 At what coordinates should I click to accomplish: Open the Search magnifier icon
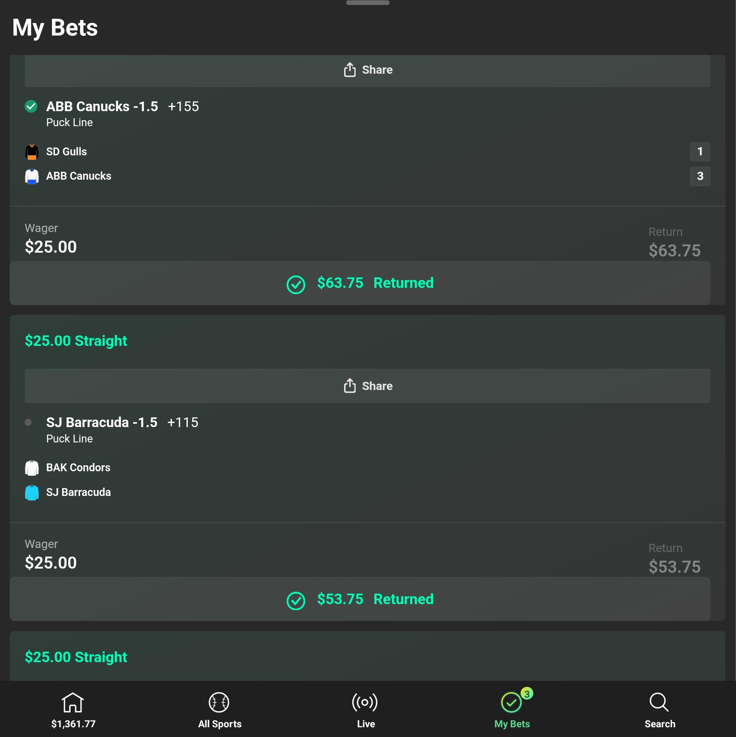pyautogui.click(x=659, y=702)
